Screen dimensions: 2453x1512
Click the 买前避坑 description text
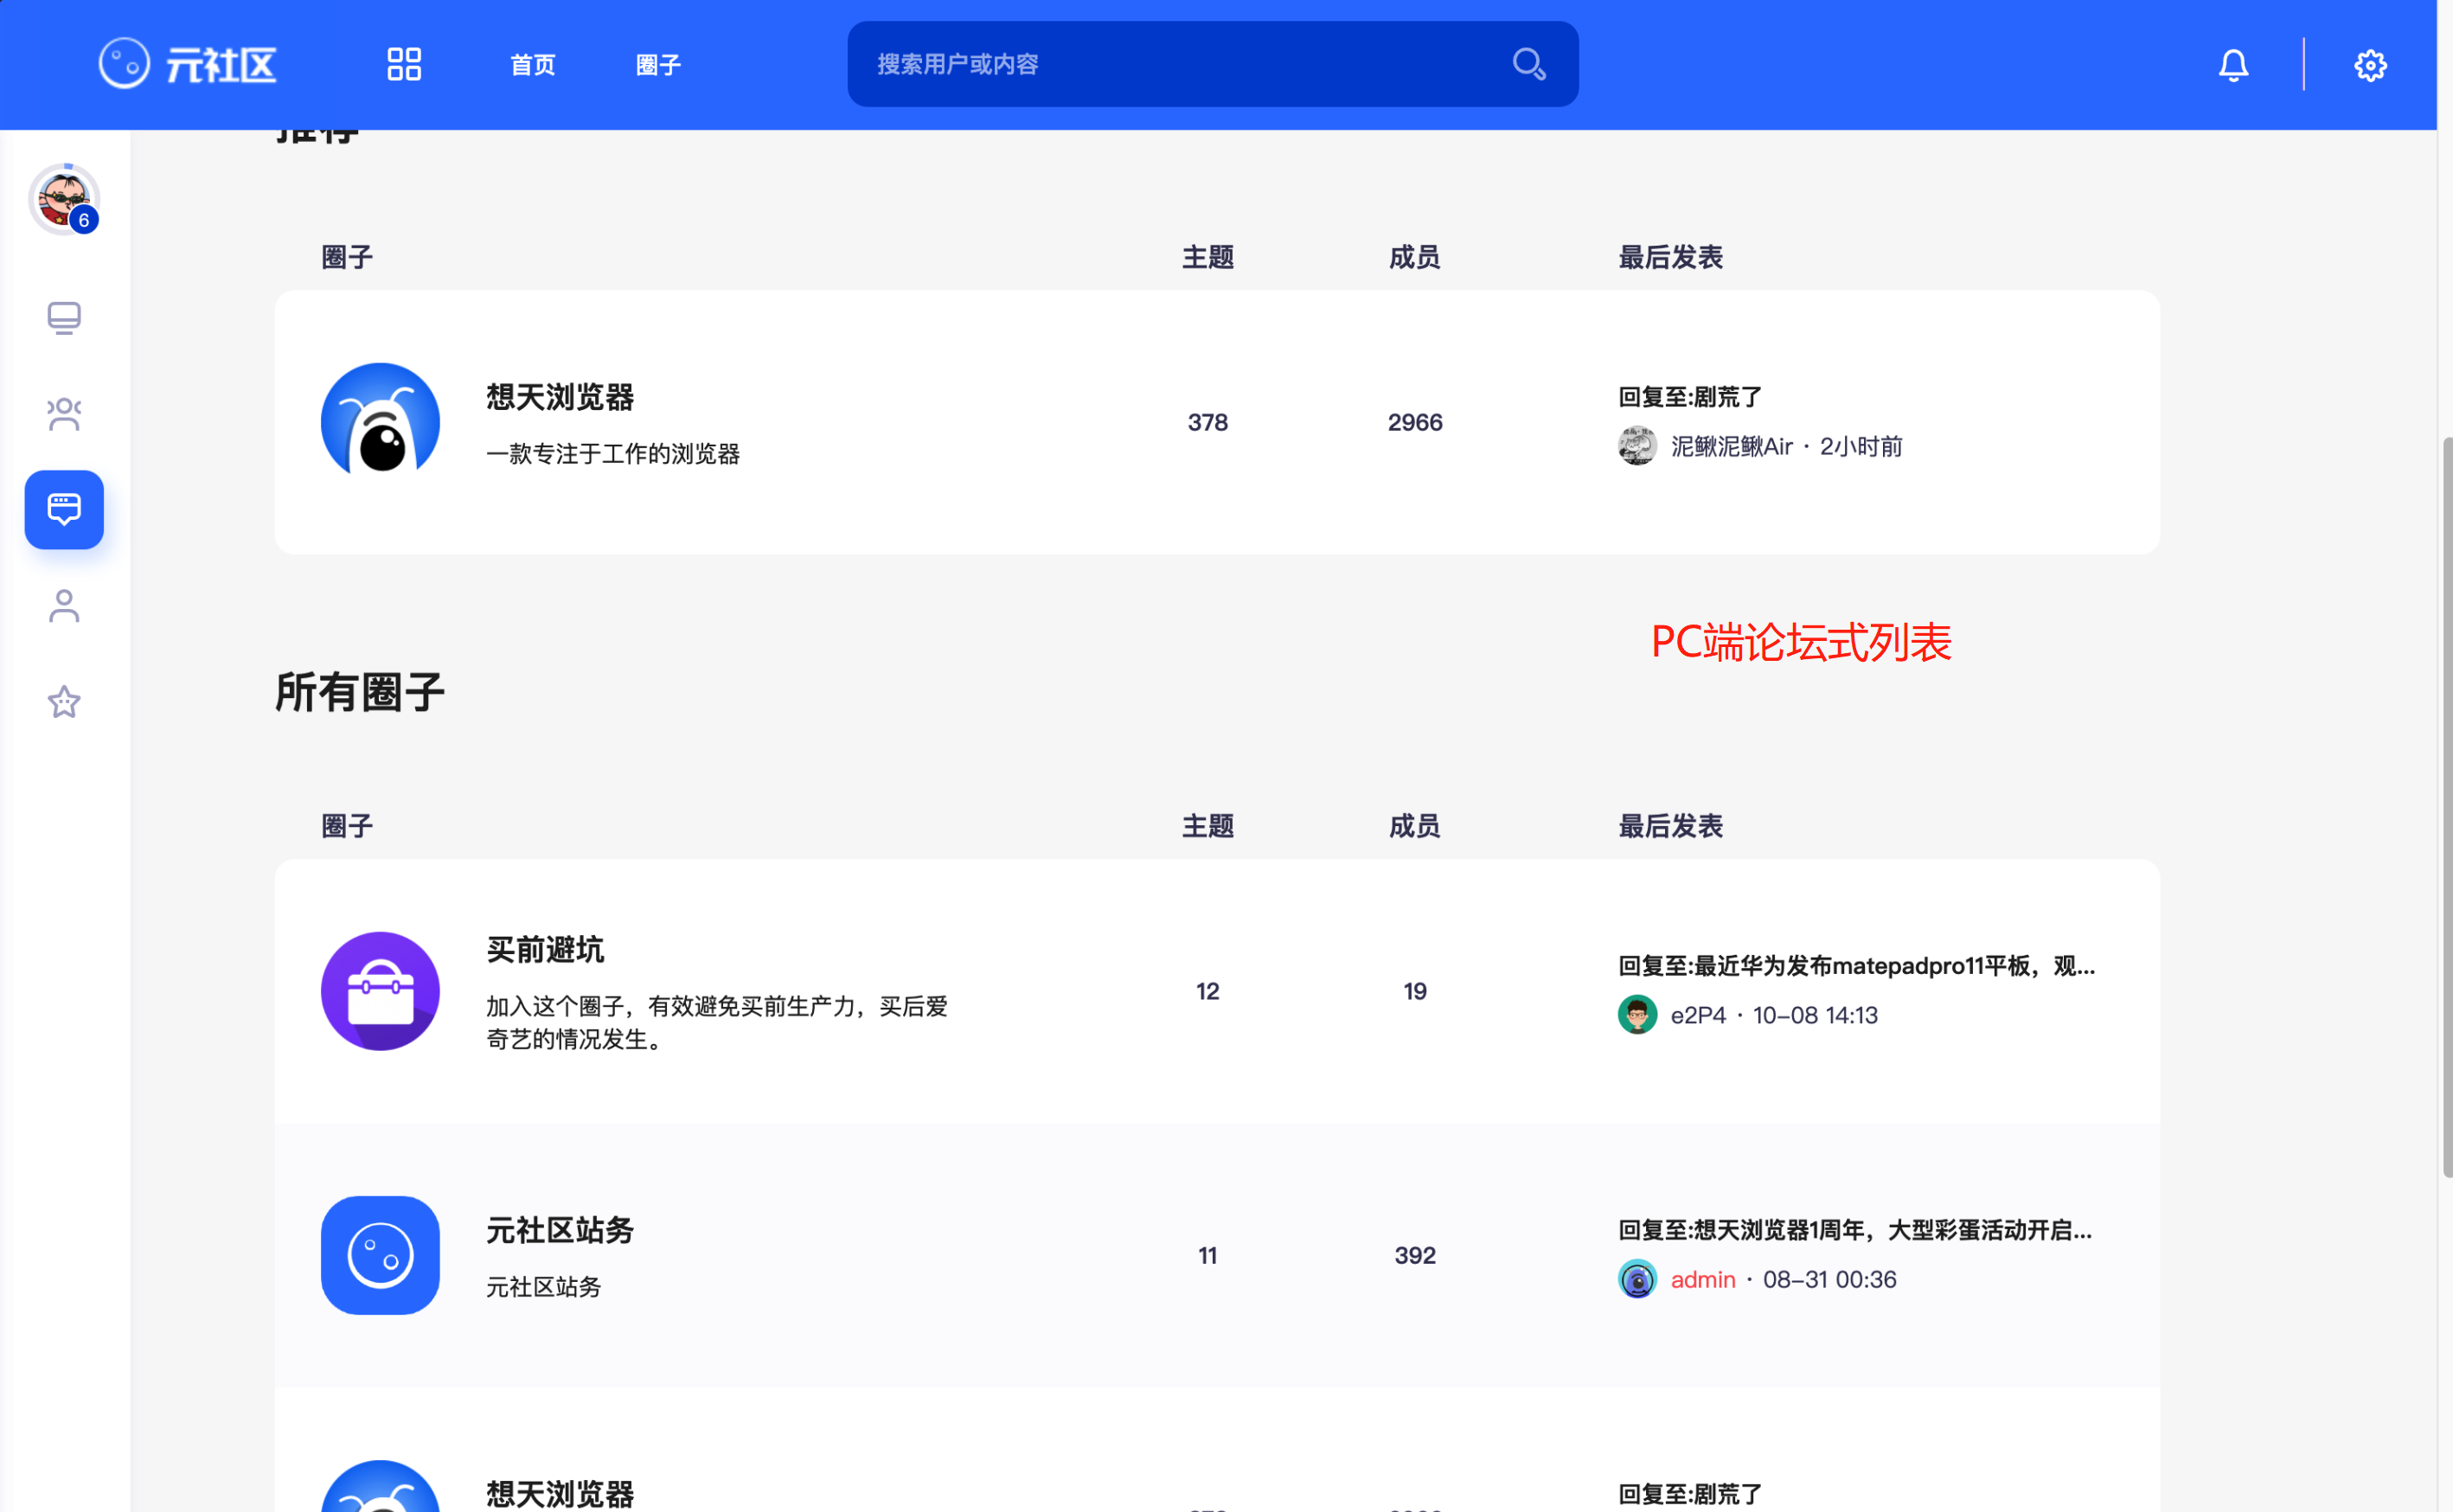[717, 1022]
